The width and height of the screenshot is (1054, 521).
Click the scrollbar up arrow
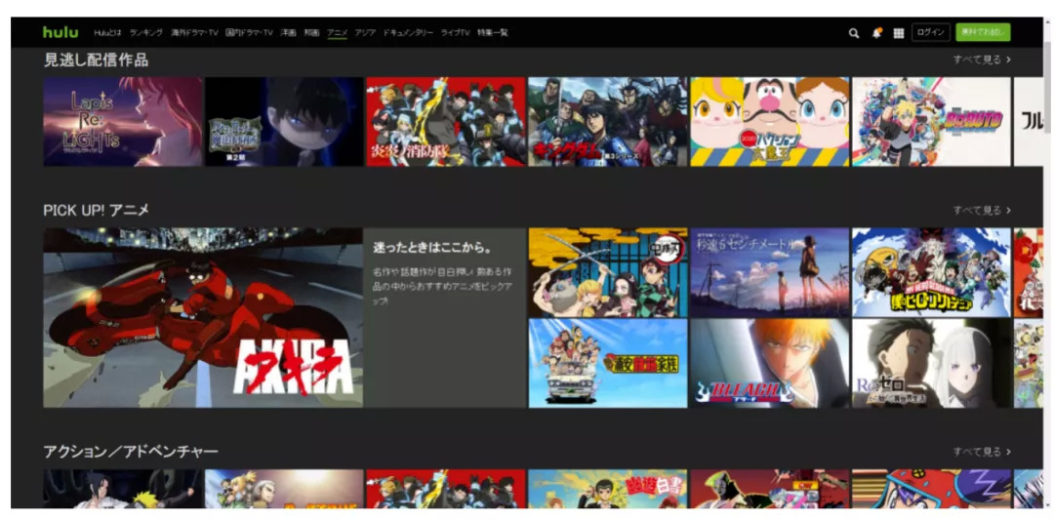tap(1047, 21)
